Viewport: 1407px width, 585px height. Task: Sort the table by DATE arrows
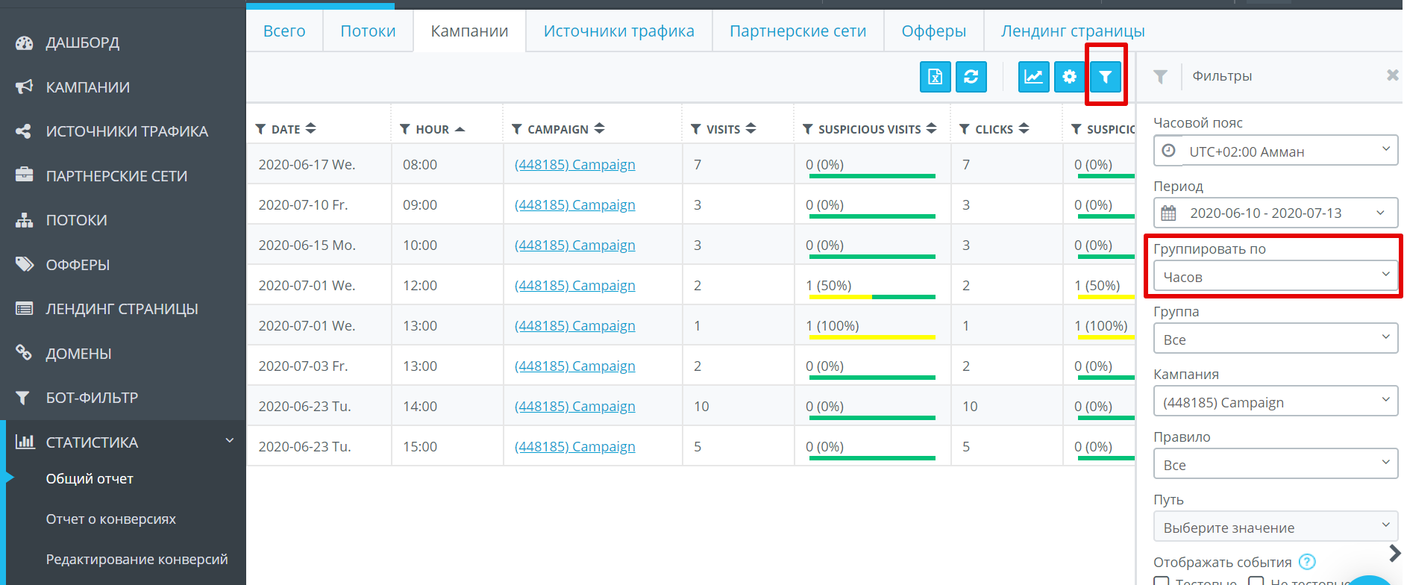[x=310, y=128]
